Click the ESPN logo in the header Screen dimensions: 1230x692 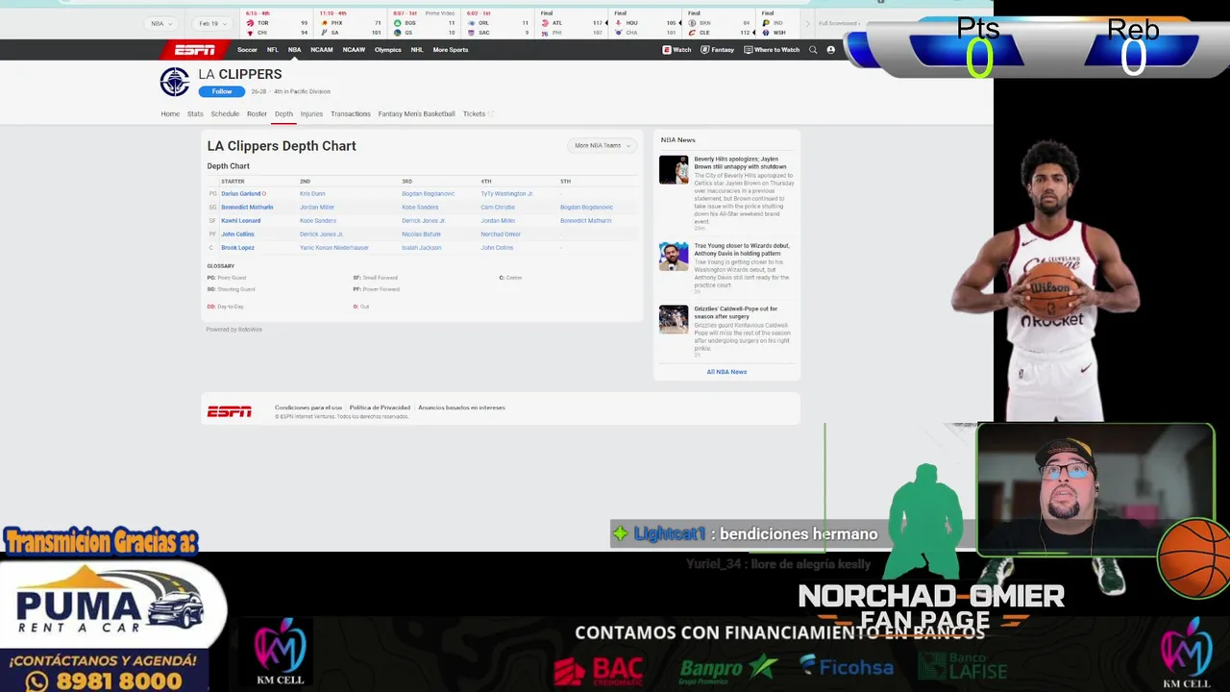tap(195, 50)
